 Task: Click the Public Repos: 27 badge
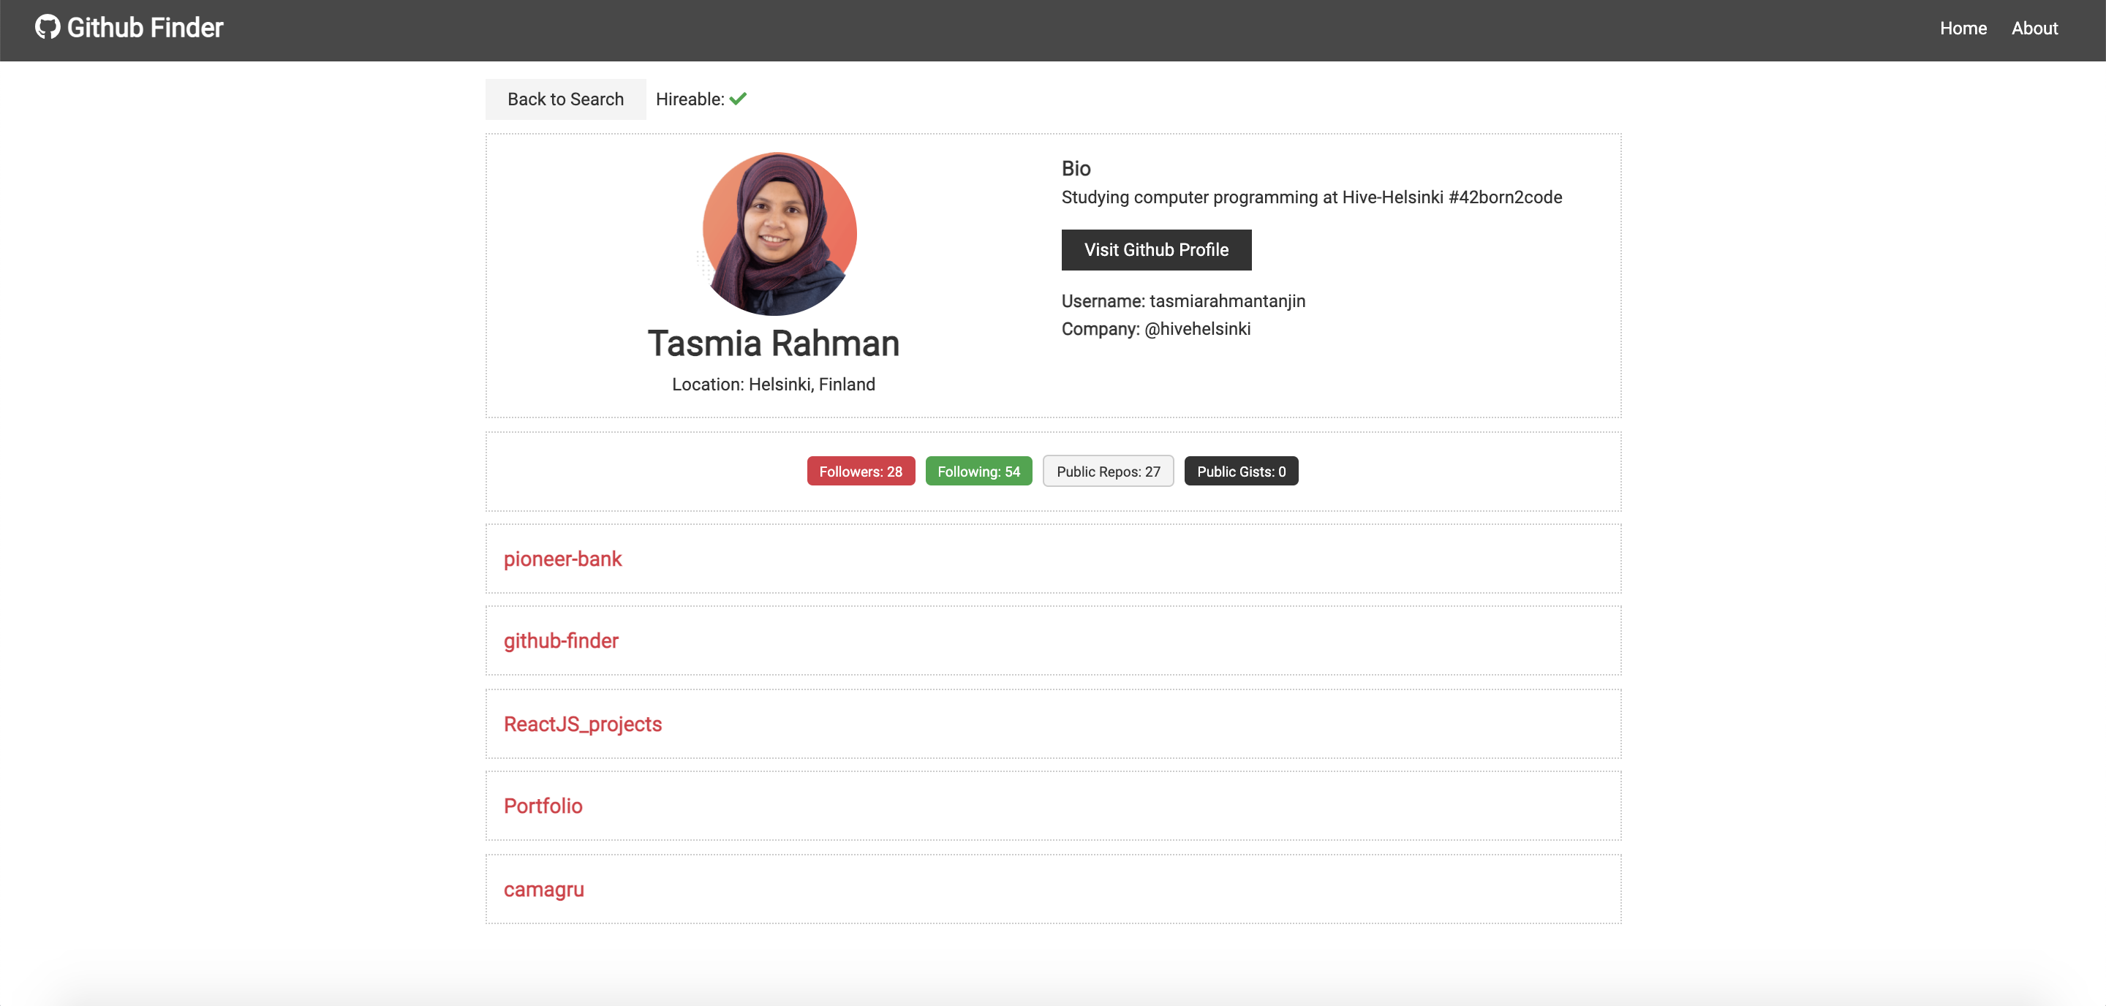(x=1107, y=472)
